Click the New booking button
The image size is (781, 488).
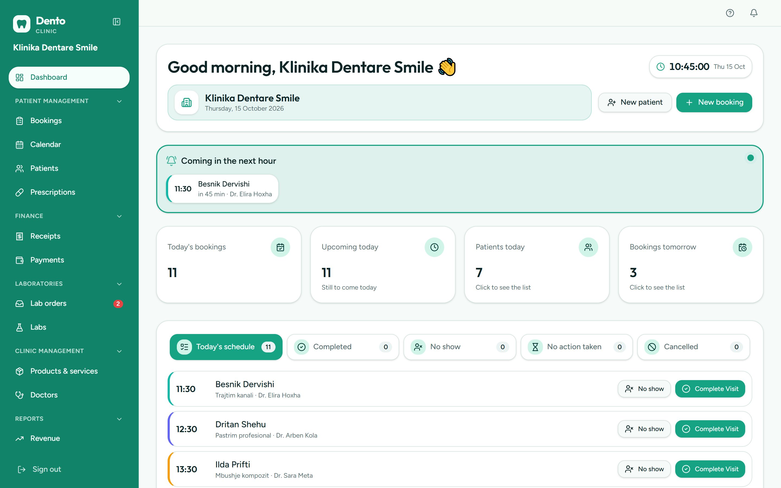(714, 102)
